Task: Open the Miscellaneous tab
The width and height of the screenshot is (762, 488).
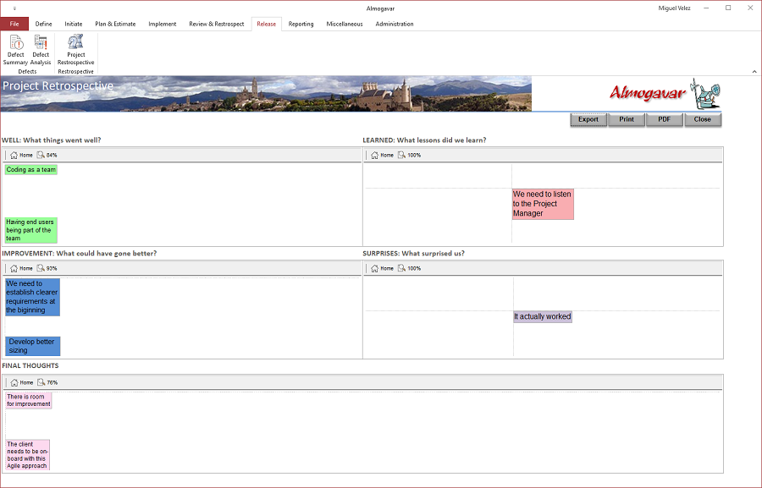Action: pyautogui.click(x=345, y=24)
